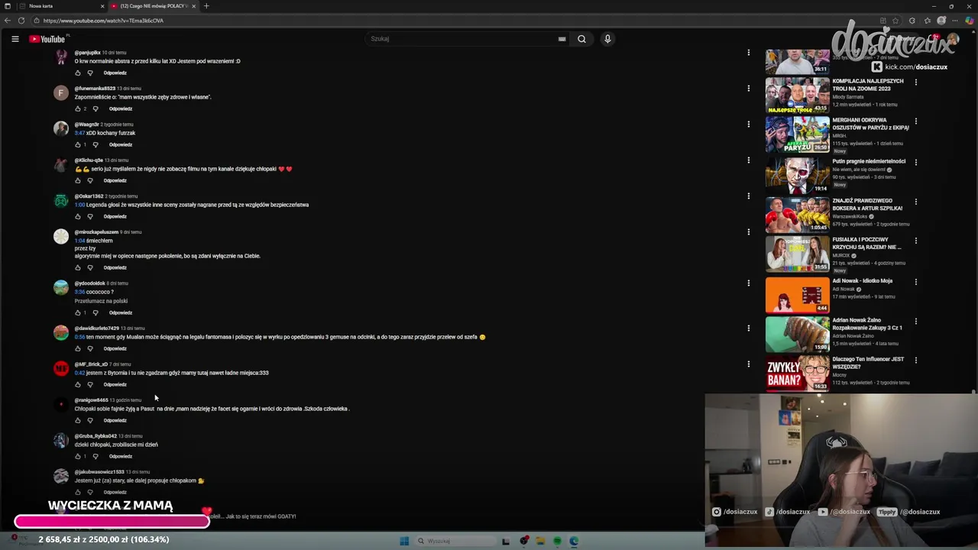Select the YouTube Czego NIE mówią browser tab
978x550 pixels.
click(x=153, y=6)
